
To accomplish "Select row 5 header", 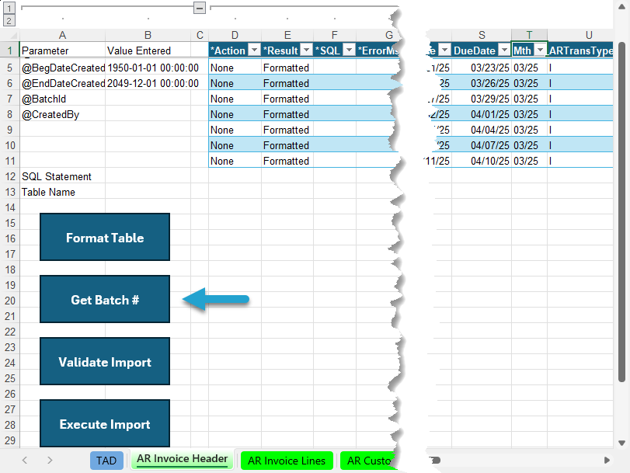I will pyautogui.click(x=10, y=68).
